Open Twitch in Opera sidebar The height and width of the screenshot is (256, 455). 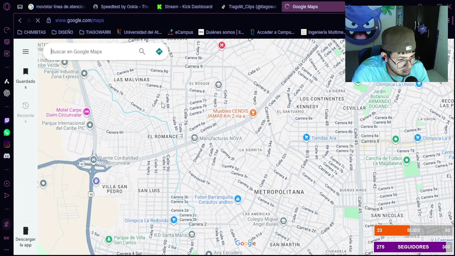[x=7, y=121]
